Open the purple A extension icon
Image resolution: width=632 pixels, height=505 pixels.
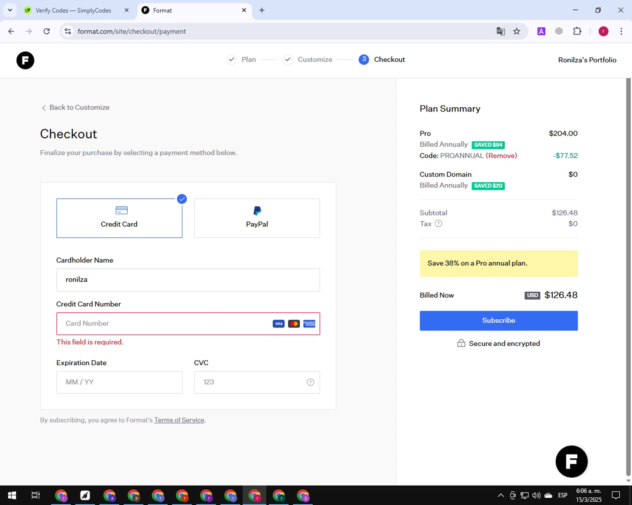coord(541,31)
